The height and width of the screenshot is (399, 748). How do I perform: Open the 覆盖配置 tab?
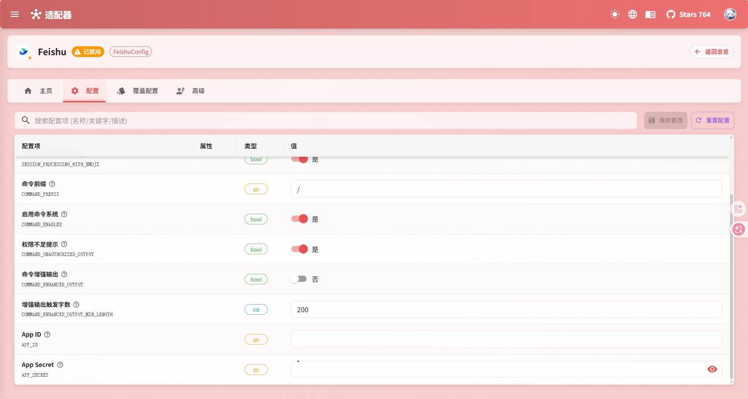point(138,91)
